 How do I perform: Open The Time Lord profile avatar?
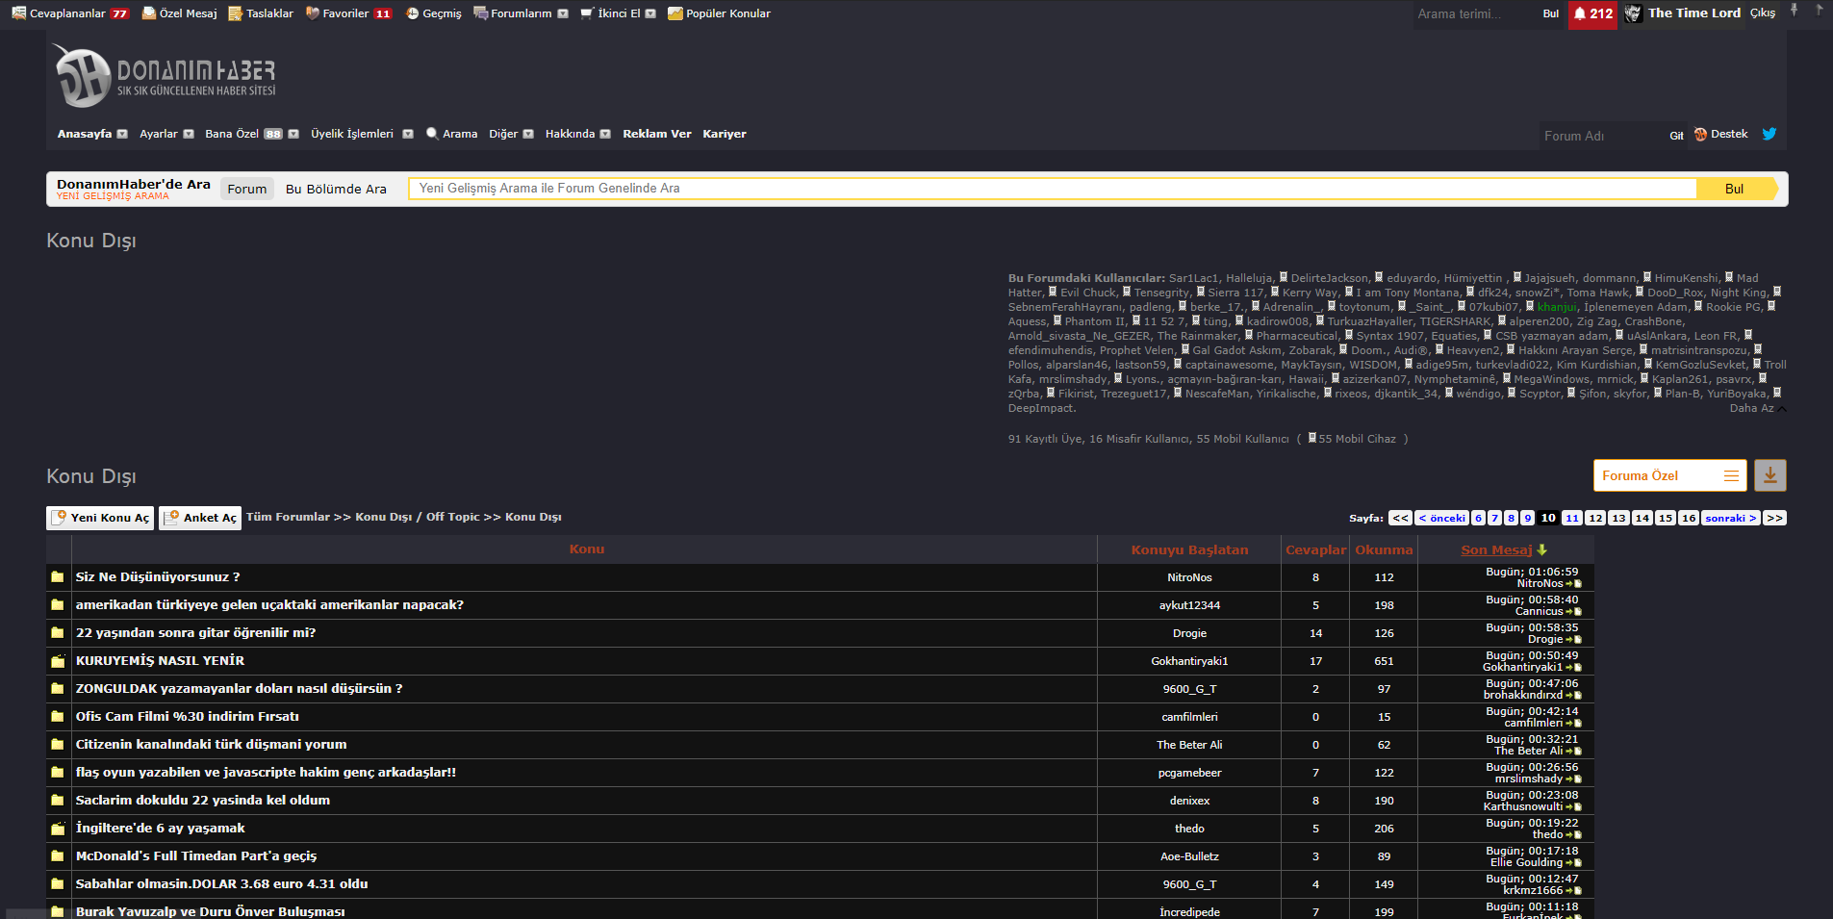[1633, 13]
